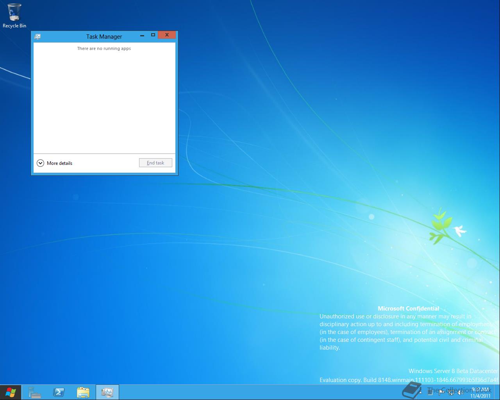Open the Start button on the taskbar
The height and width of the screenshot is (400, 500).
pyautogui.click(x=11, y=392)
